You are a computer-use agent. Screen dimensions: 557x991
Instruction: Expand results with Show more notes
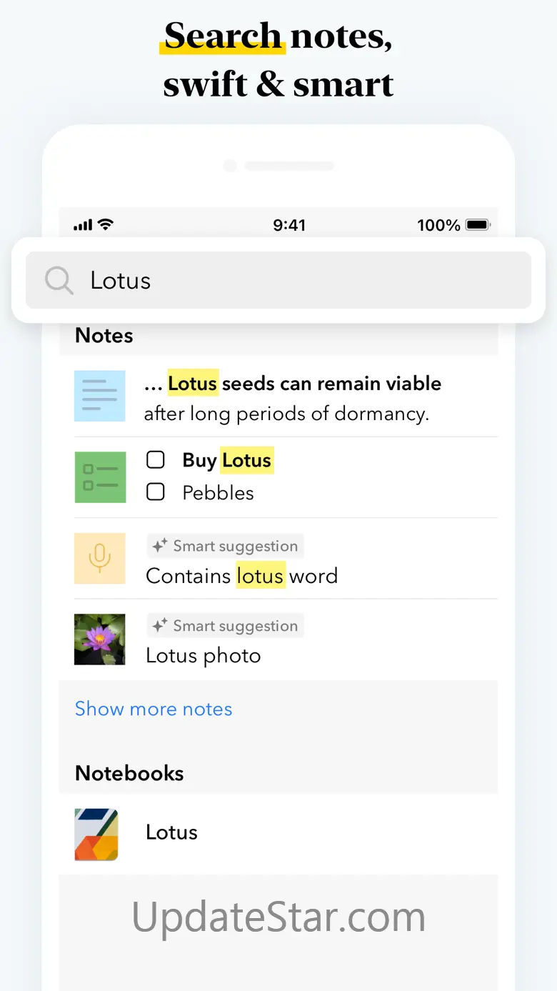pyautogui.click(x=154, y=709)
